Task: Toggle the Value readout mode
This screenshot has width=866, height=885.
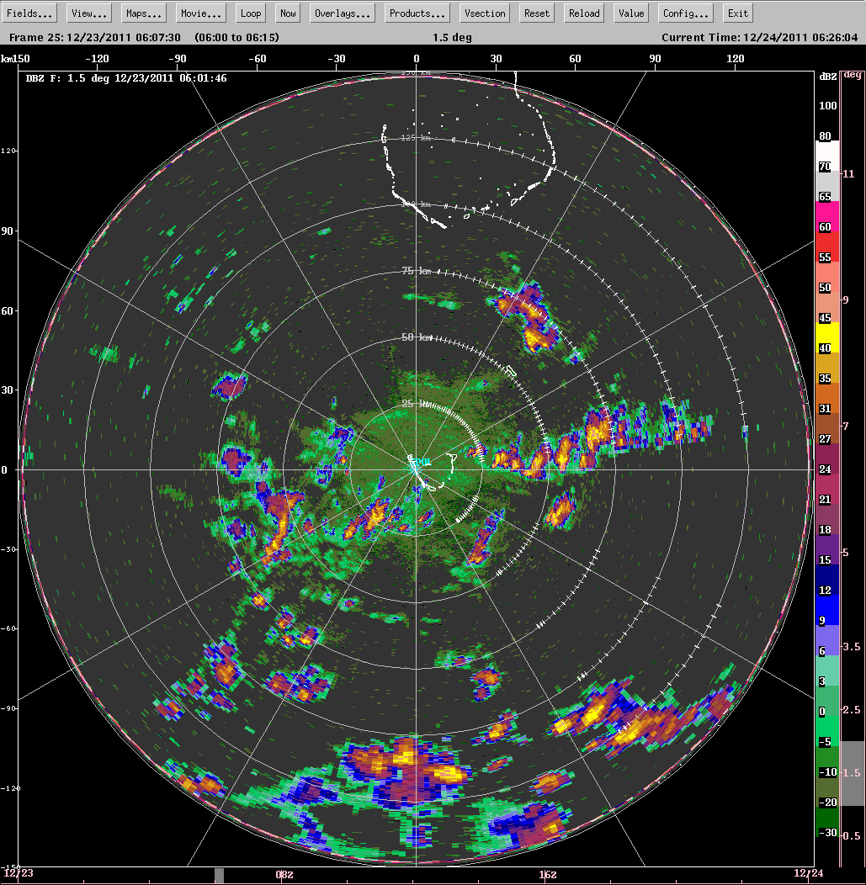Action: point(630,13)
